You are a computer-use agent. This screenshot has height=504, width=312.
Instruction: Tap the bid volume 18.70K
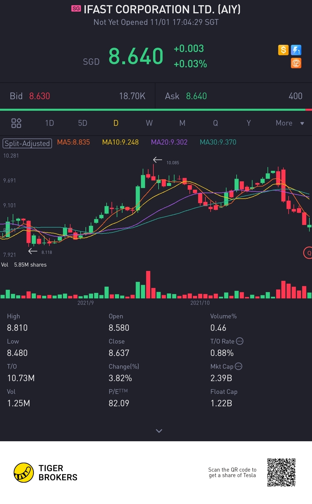[x=132, y=96]
